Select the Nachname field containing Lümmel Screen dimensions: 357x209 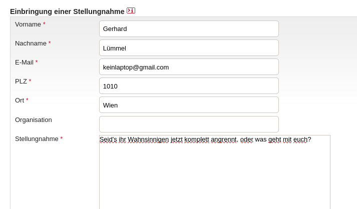(189, 48)
